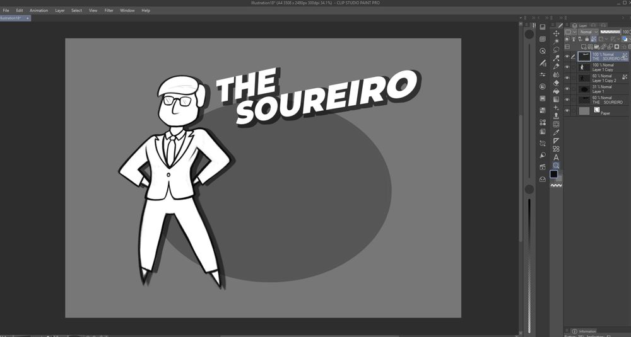The height and width of the screenshot is (337, 631).
Task: Toggle visibility of 60% THE SOUREIRO layer
Action: pyautogui.click(x=567, y=100)
